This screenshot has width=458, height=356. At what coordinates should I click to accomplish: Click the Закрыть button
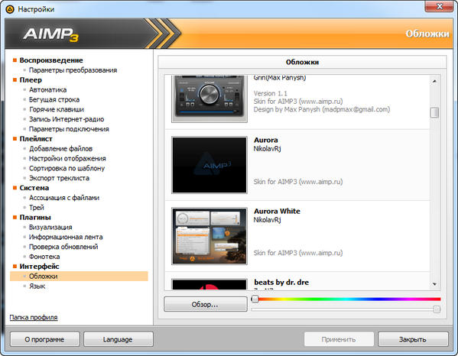pos(413,339)
